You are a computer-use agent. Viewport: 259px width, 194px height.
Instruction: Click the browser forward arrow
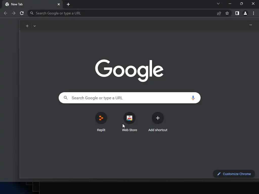click(14, 13)
